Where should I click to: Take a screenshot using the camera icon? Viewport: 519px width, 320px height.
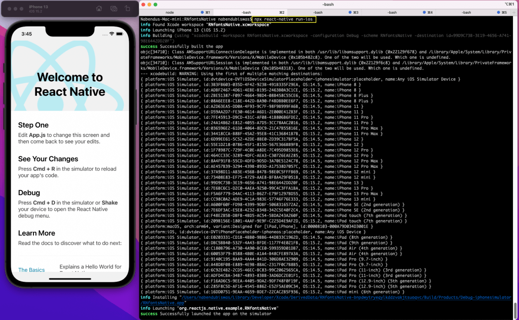click(114, 9)
